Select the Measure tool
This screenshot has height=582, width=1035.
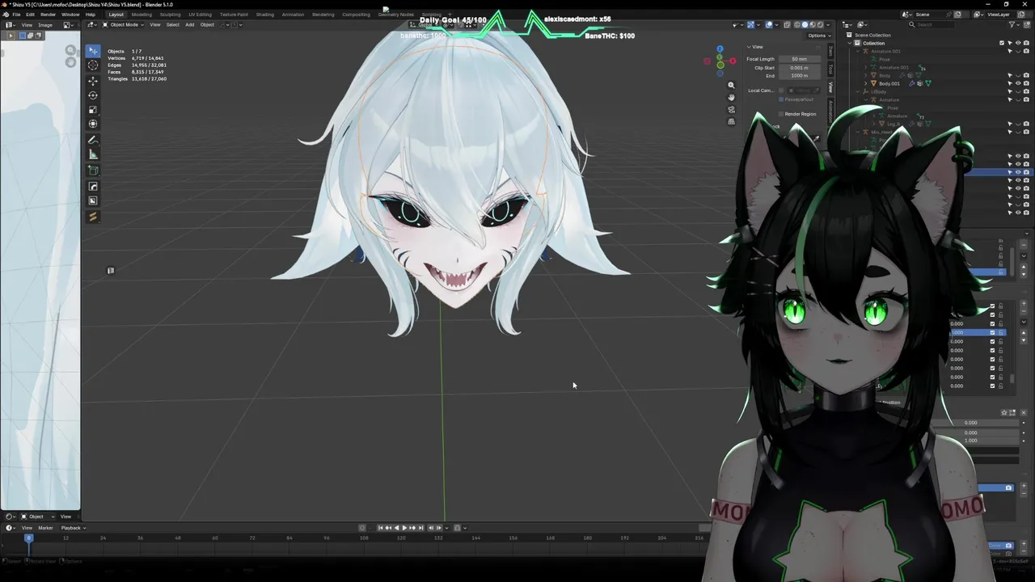93,154
